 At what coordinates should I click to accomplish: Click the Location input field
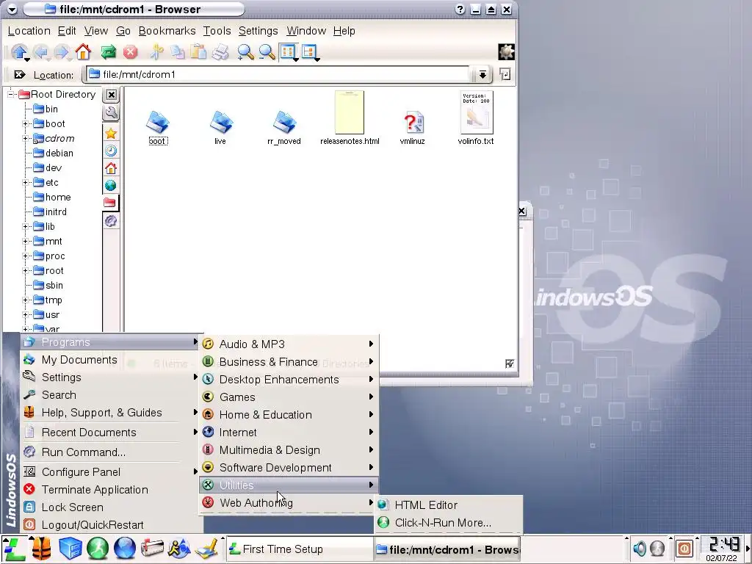point(278,74)
